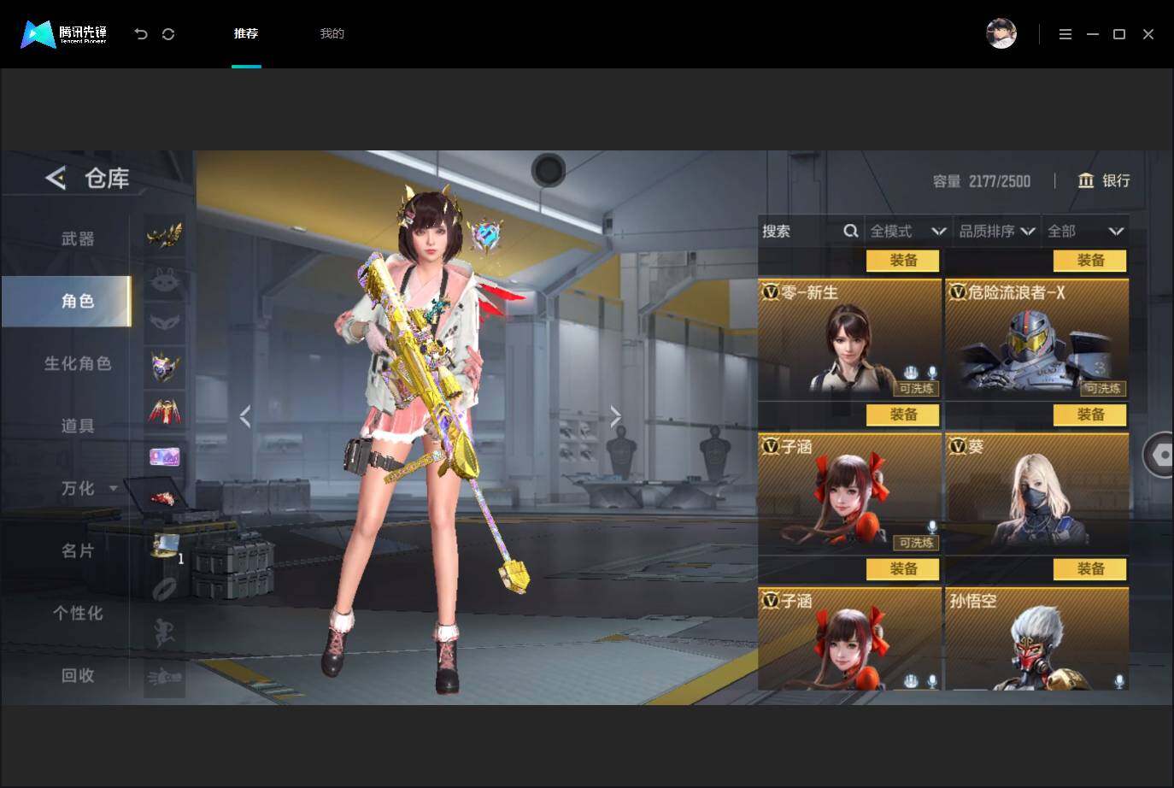Select the open hand sidebar icon
The image size is (1174, 788).
coord(164,678)
